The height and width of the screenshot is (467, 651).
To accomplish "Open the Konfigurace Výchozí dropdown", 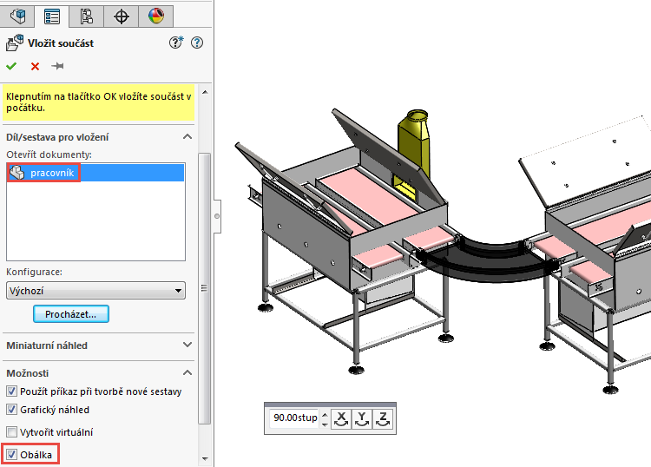I will (x=95, y=291).
